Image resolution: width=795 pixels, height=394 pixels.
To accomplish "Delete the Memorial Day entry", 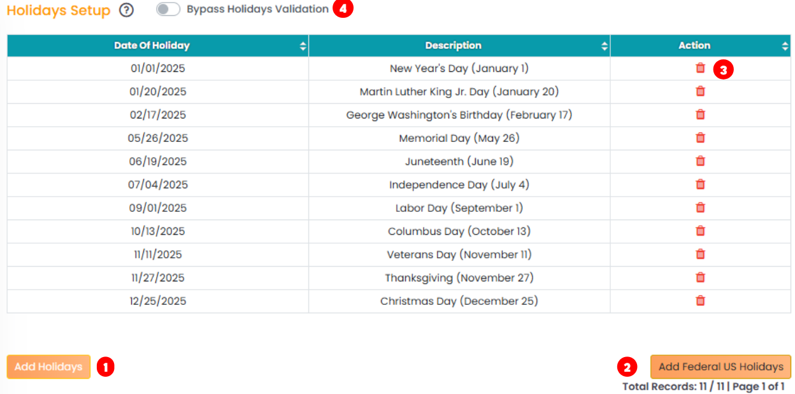I will (700, 138).
